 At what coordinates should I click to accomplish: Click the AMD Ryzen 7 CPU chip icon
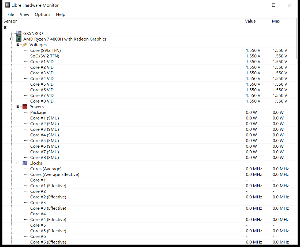coord(19,39)
